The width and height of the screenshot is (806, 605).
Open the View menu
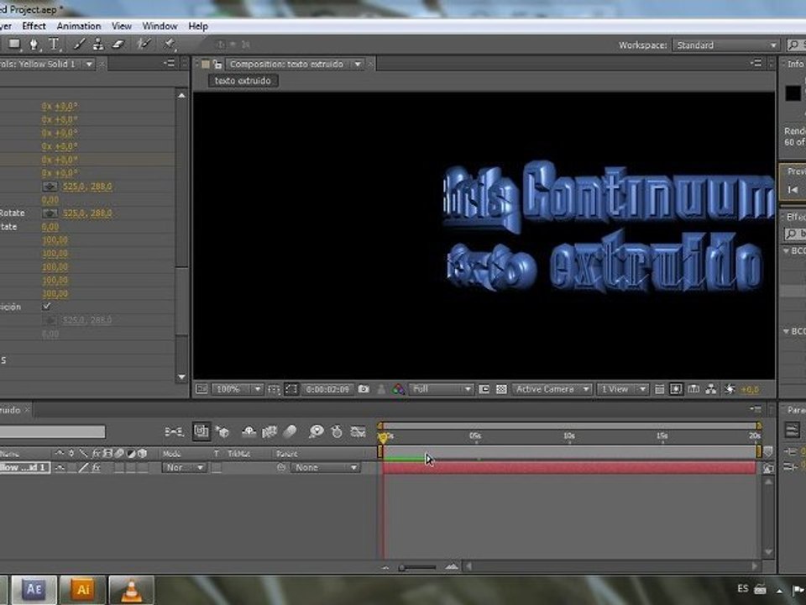(x=121, y=26)
